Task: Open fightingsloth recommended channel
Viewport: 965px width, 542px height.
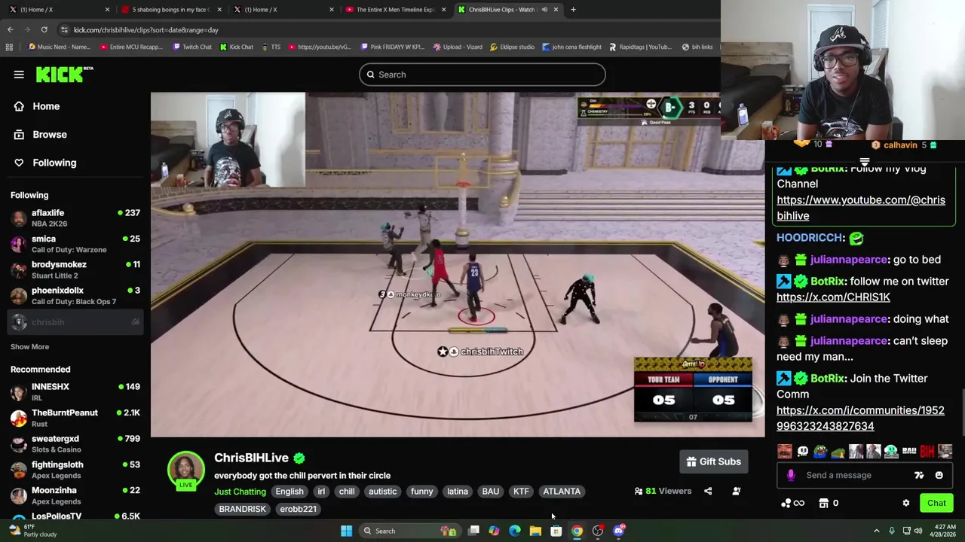Action: coord(75,470)
